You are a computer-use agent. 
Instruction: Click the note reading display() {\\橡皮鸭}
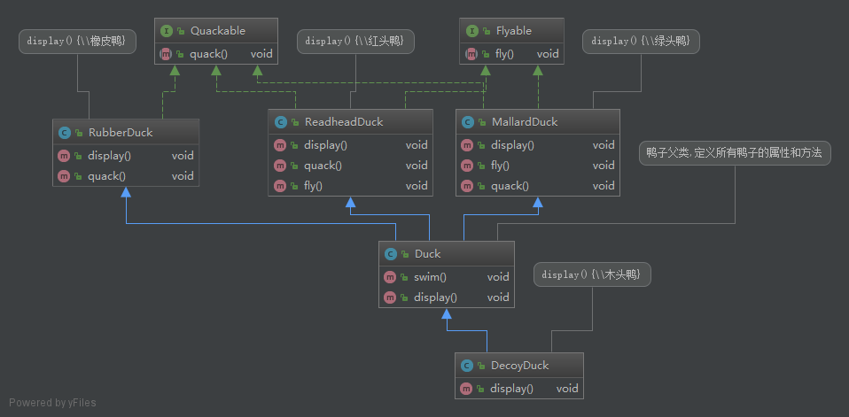(76, 41)
